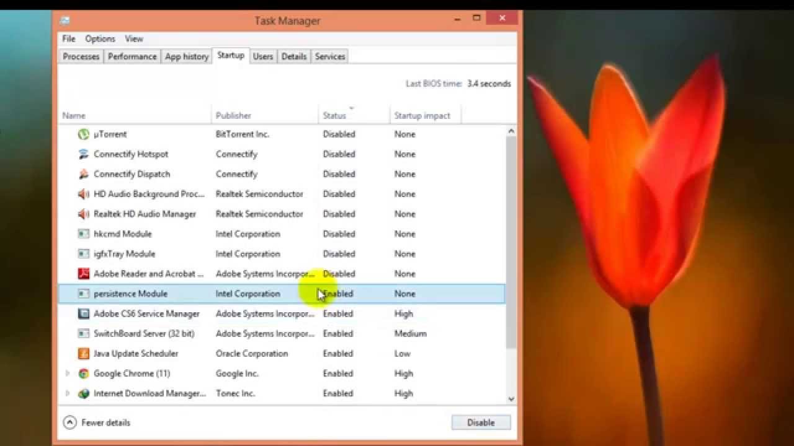Switch to the Users tab
This screenshot has height=446, width=794.
click(263, 56)
